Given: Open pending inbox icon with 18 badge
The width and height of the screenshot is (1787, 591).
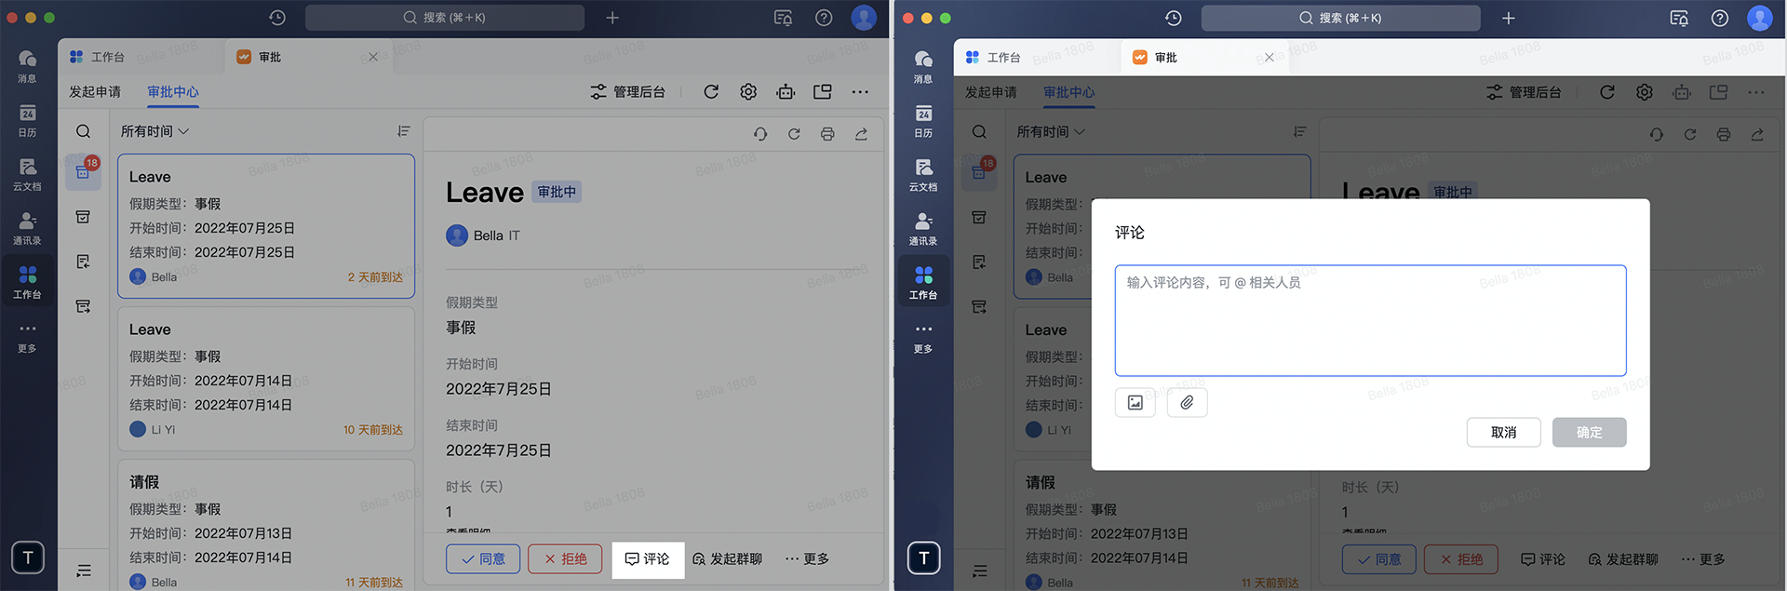Looking at the screenshot, I should [83, 172].
